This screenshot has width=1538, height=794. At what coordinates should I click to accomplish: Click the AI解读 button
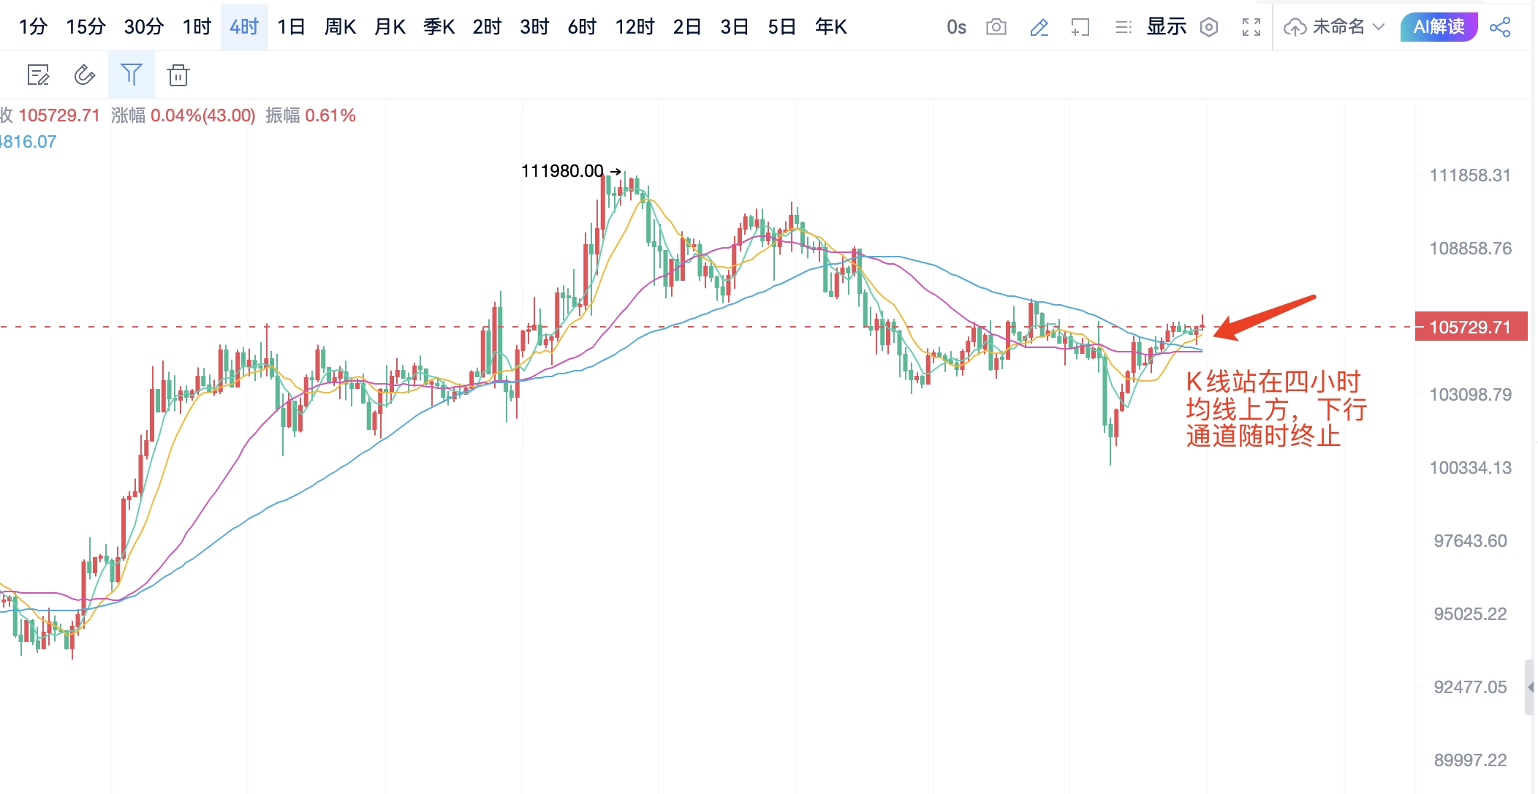point(1439,28)
